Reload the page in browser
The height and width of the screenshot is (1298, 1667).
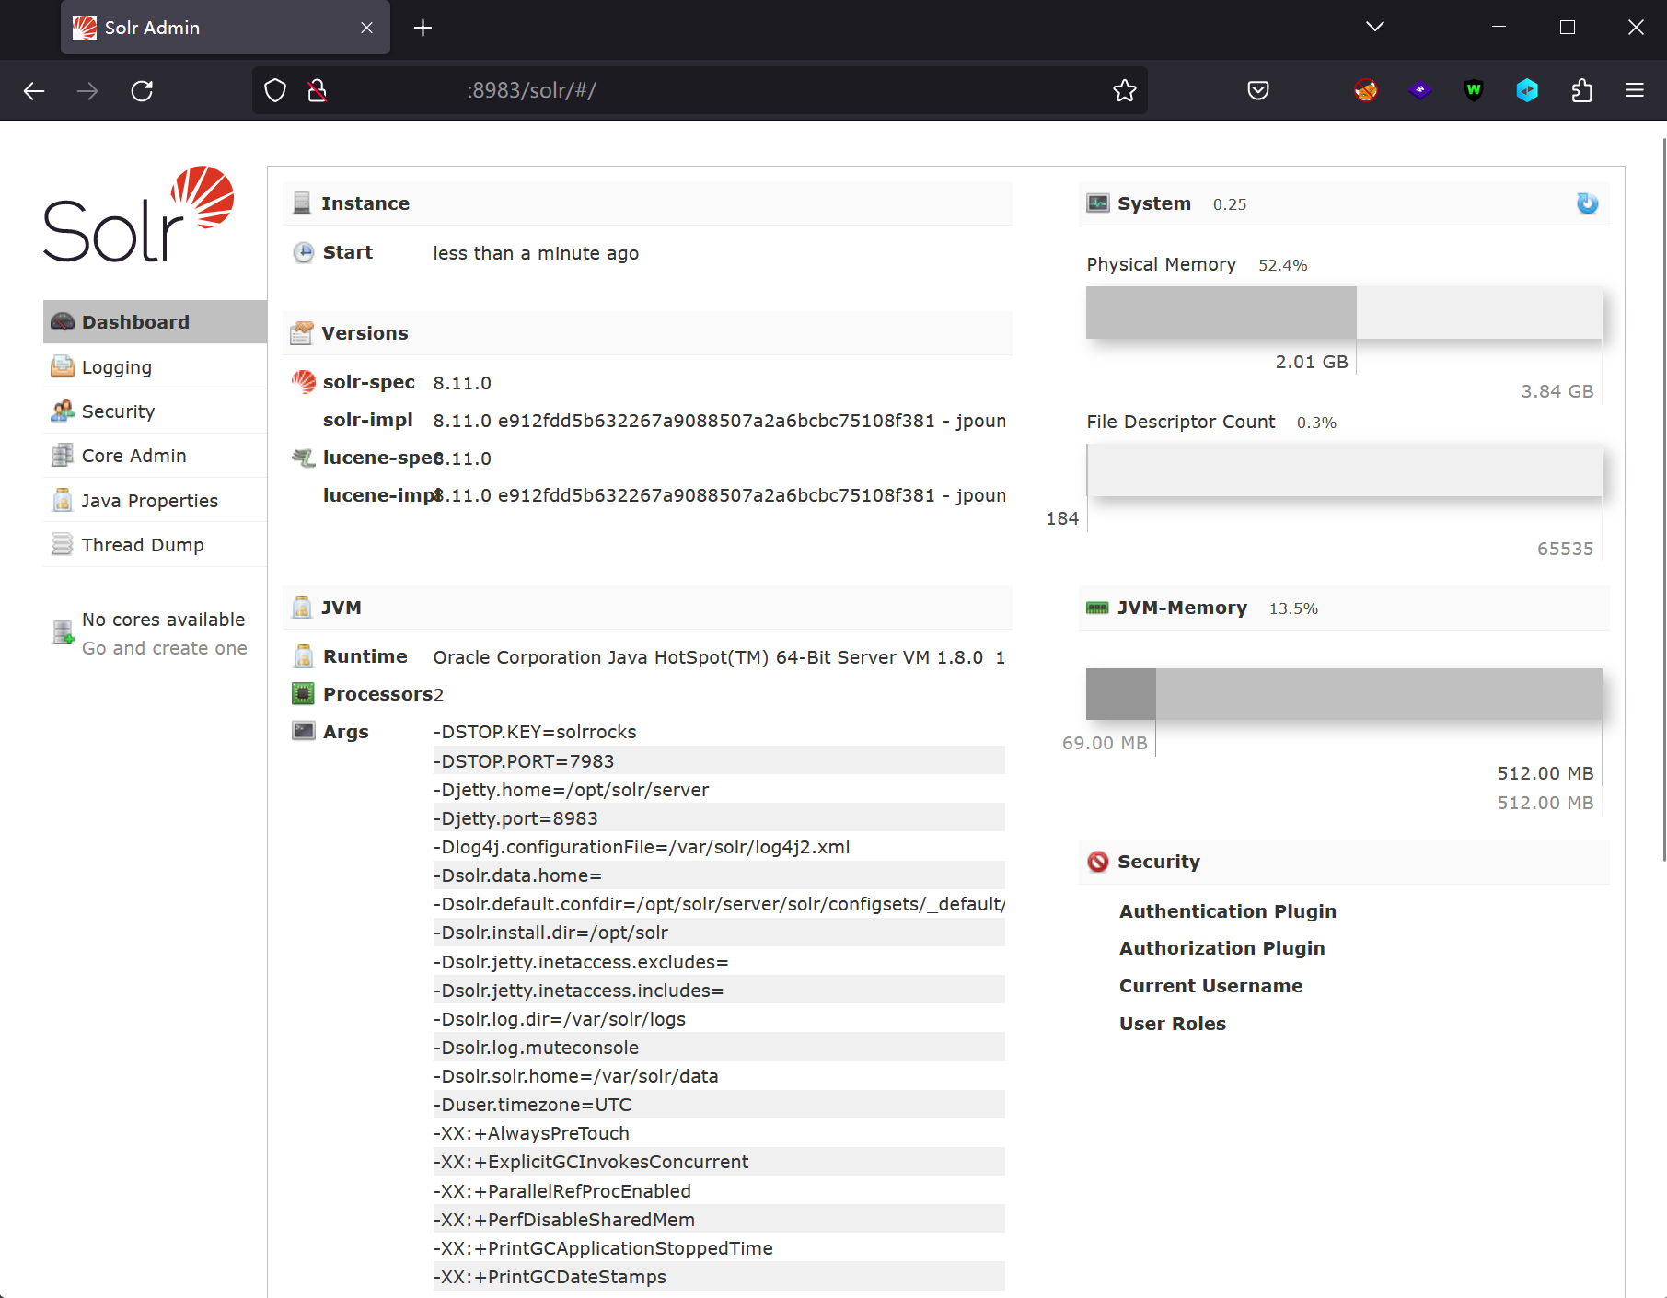[142, 90]
